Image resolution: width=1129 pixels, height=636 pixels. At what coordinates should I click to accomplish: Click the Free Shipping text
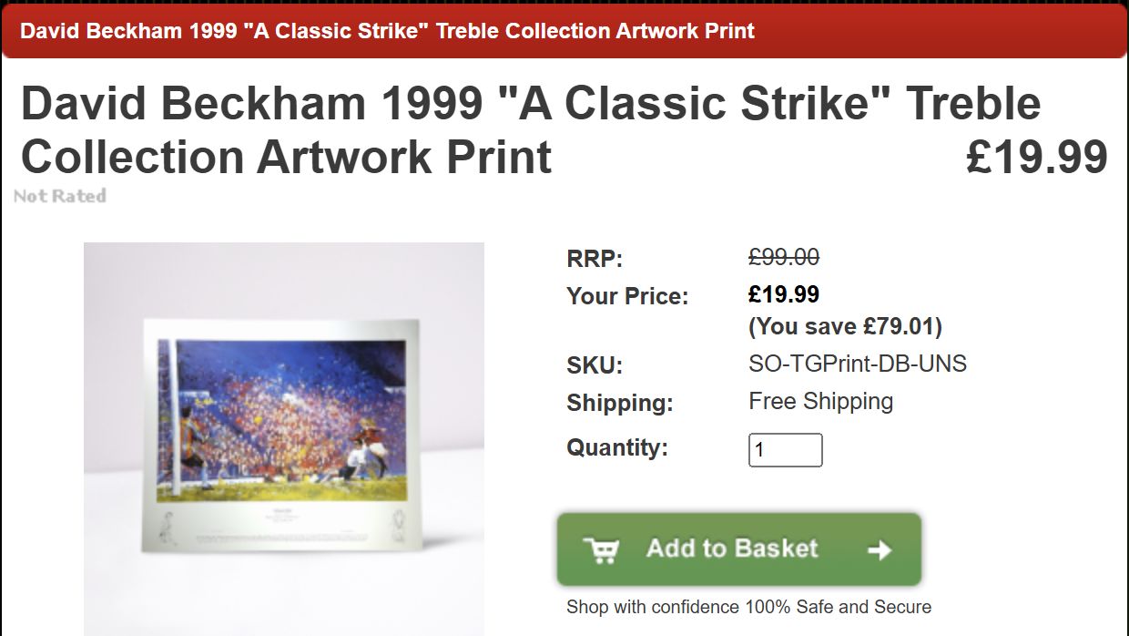click(x=820, y=402)
